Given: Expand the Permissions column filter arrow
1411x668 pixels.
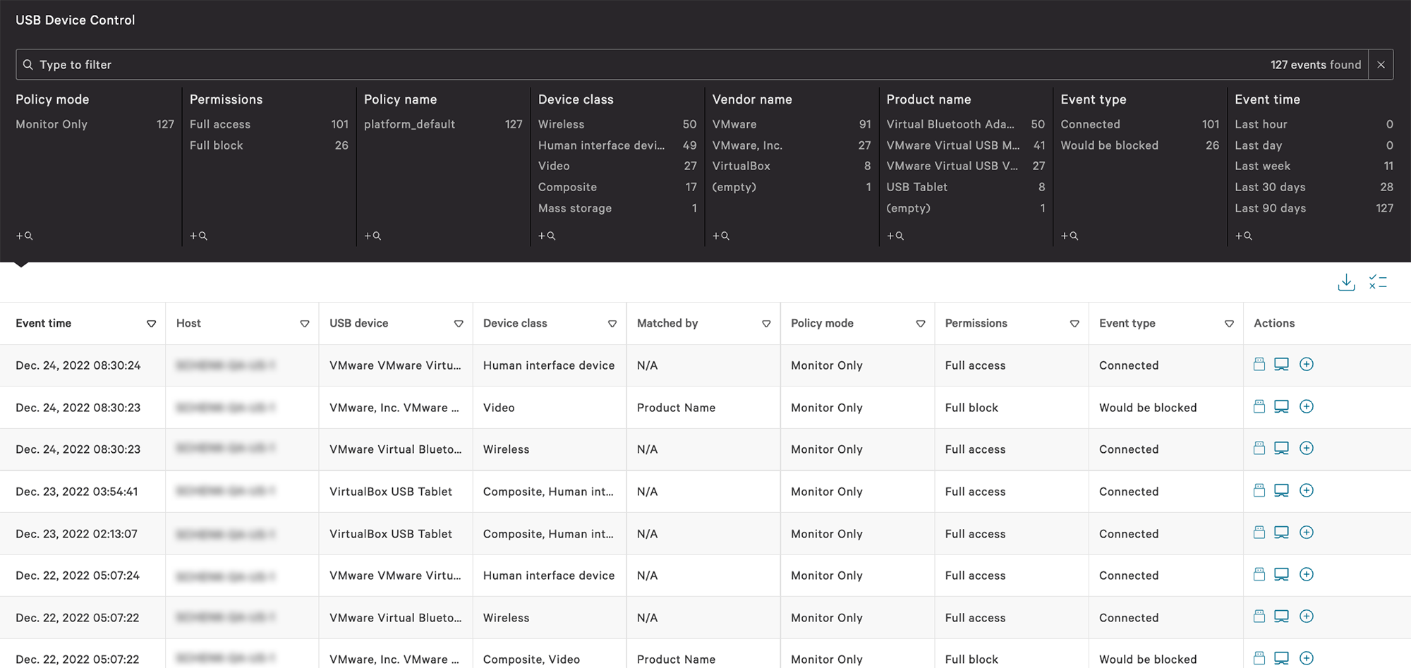Looking at the screenshot, I should (x=1074, y=324).
